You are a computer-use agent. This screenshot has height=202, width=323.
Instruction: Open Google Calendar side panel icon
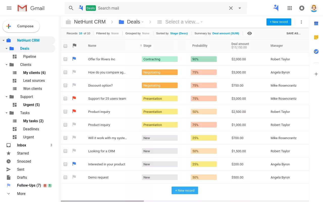pyautogui.click(x=316, y=23)
